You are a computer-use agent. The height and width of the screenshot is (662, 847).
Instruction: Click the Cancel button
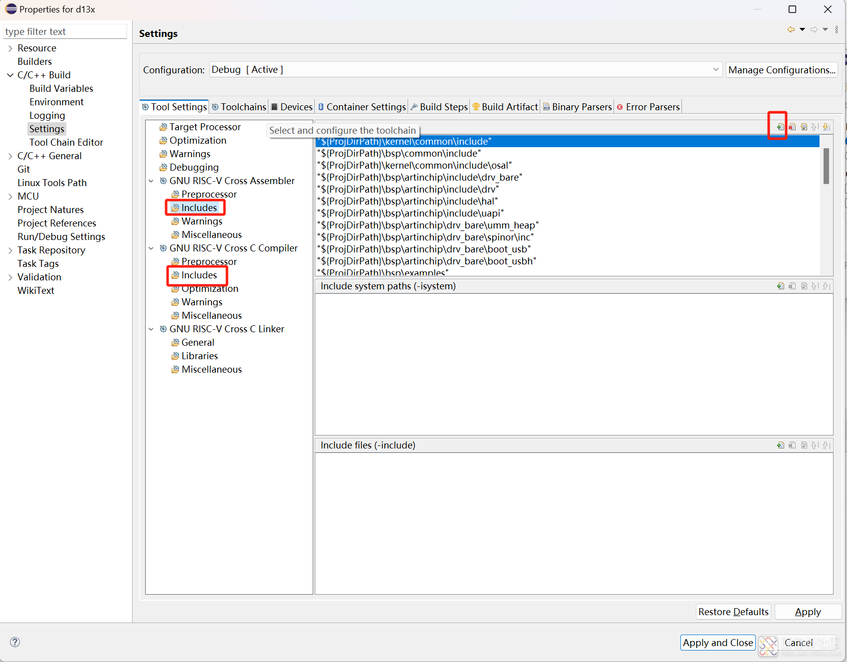point(799,643)
